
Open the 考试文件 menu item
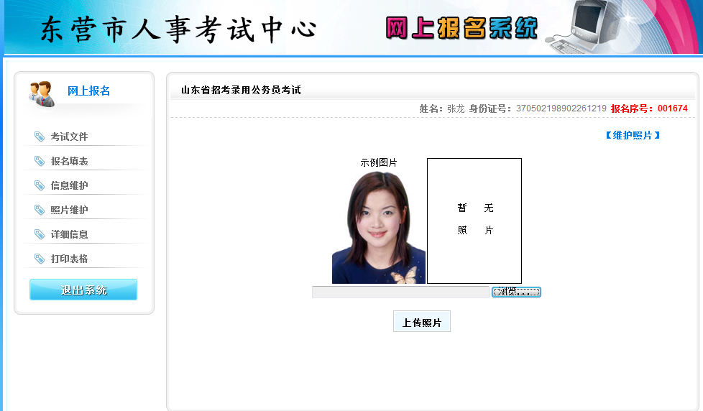coord(69,137)
